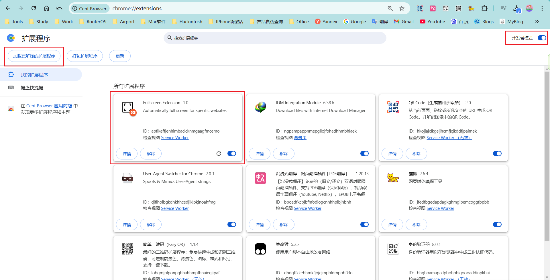Image resolution: width=550 pixels, height=280 pixels.
Task: Reload the Fullscreen Extension with refresh icon
Action: (219, 154)
